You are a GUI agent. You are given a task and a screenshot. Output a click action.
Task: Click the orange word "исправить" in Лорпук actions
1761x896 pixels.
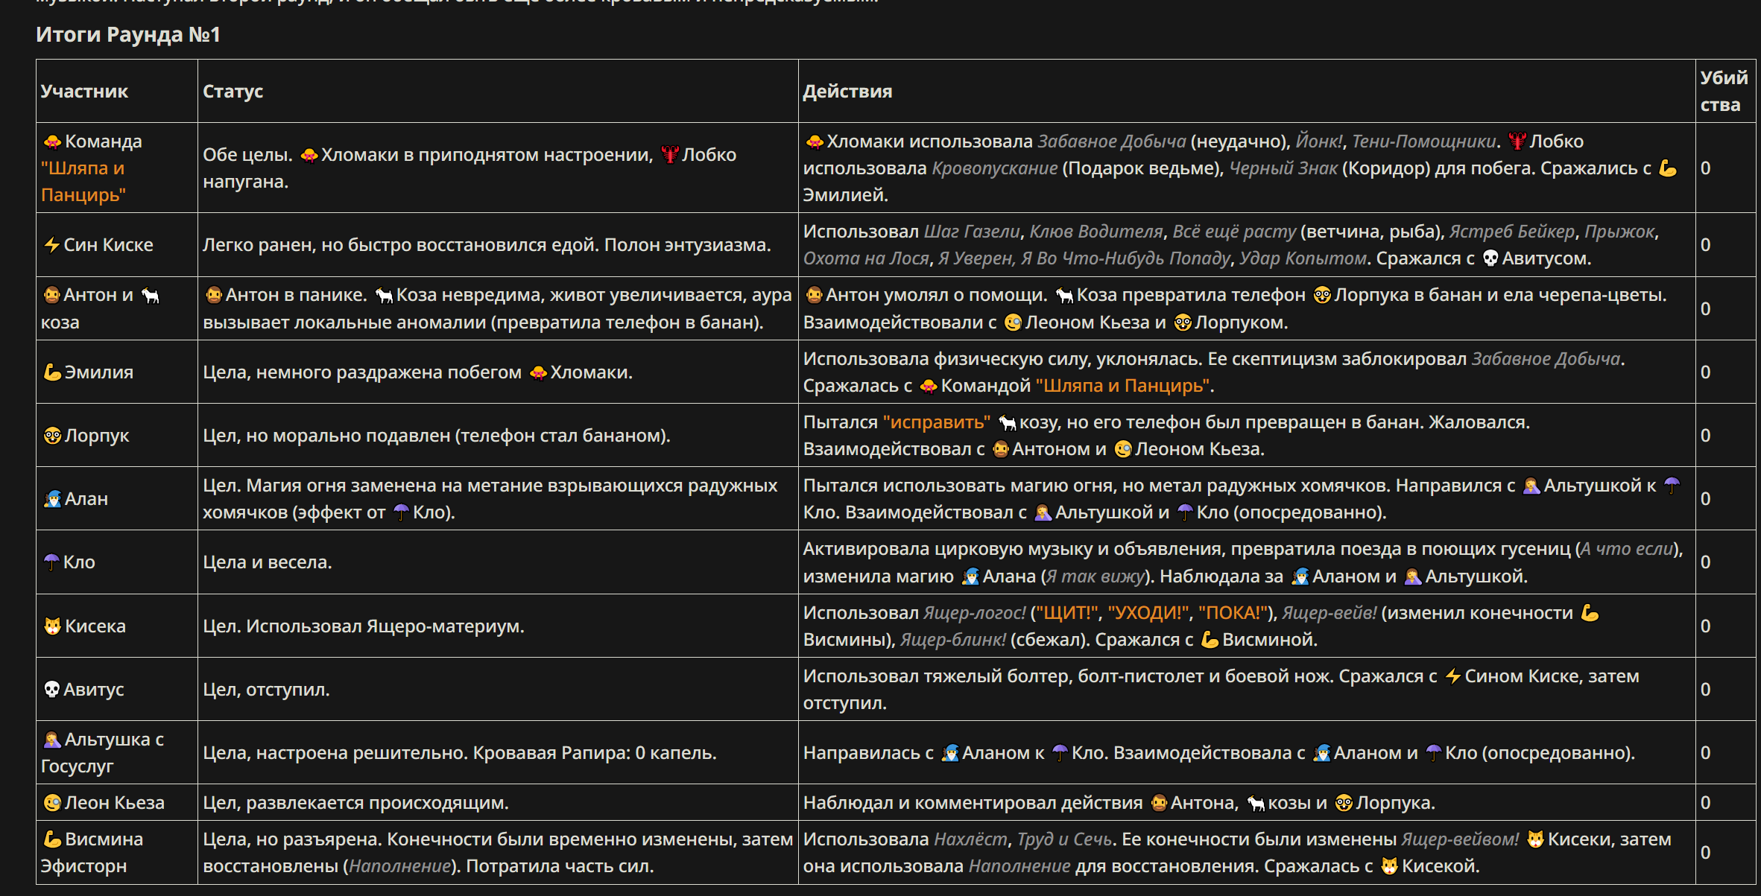click(937, 422)
